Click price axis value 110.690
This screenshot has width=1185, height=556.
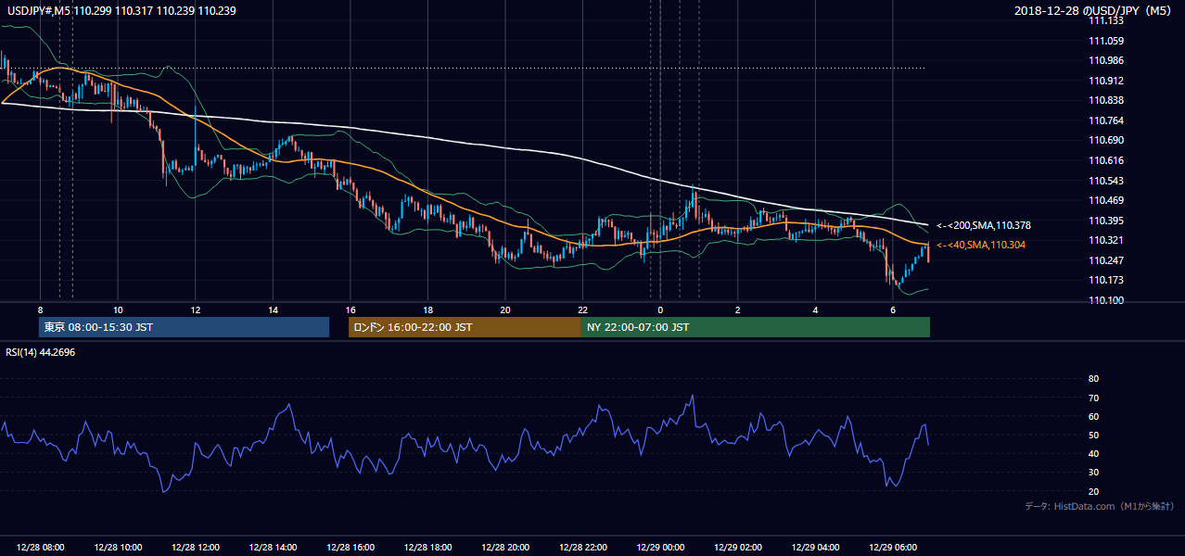click(1105, 140)
